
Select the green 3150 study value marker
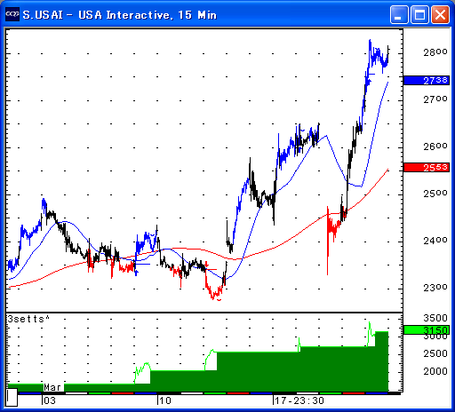(x=427, y=329)
